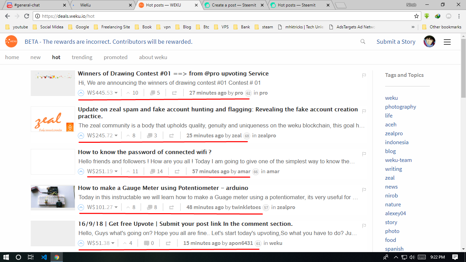Flag the Drawing Contest winners post
The height and width of the screenshot is (262, 466).
pyautogui.click(x=364, y=75)
